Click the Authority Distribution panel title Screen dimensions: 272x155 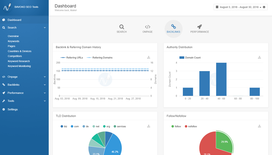[179, 47]
